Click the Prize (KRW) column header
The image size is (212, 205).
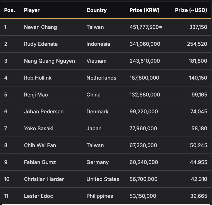click(x=144, y=10)
